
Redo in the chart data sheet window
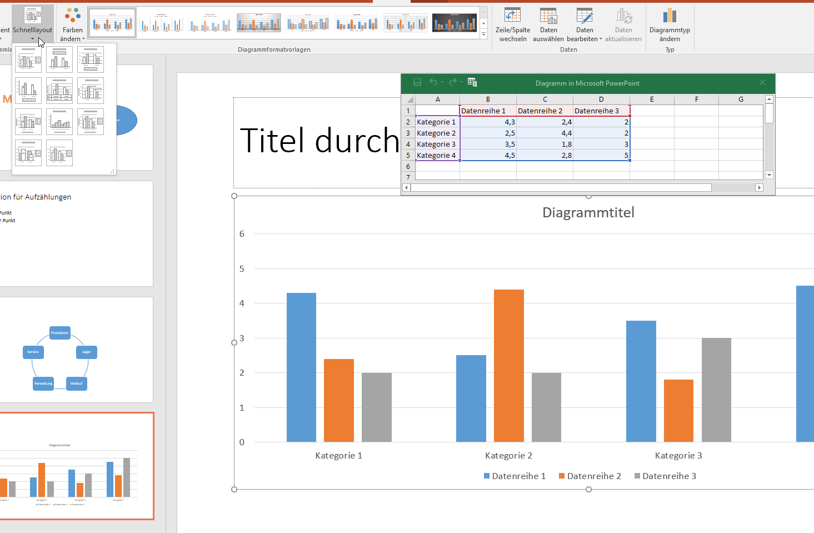453,82
